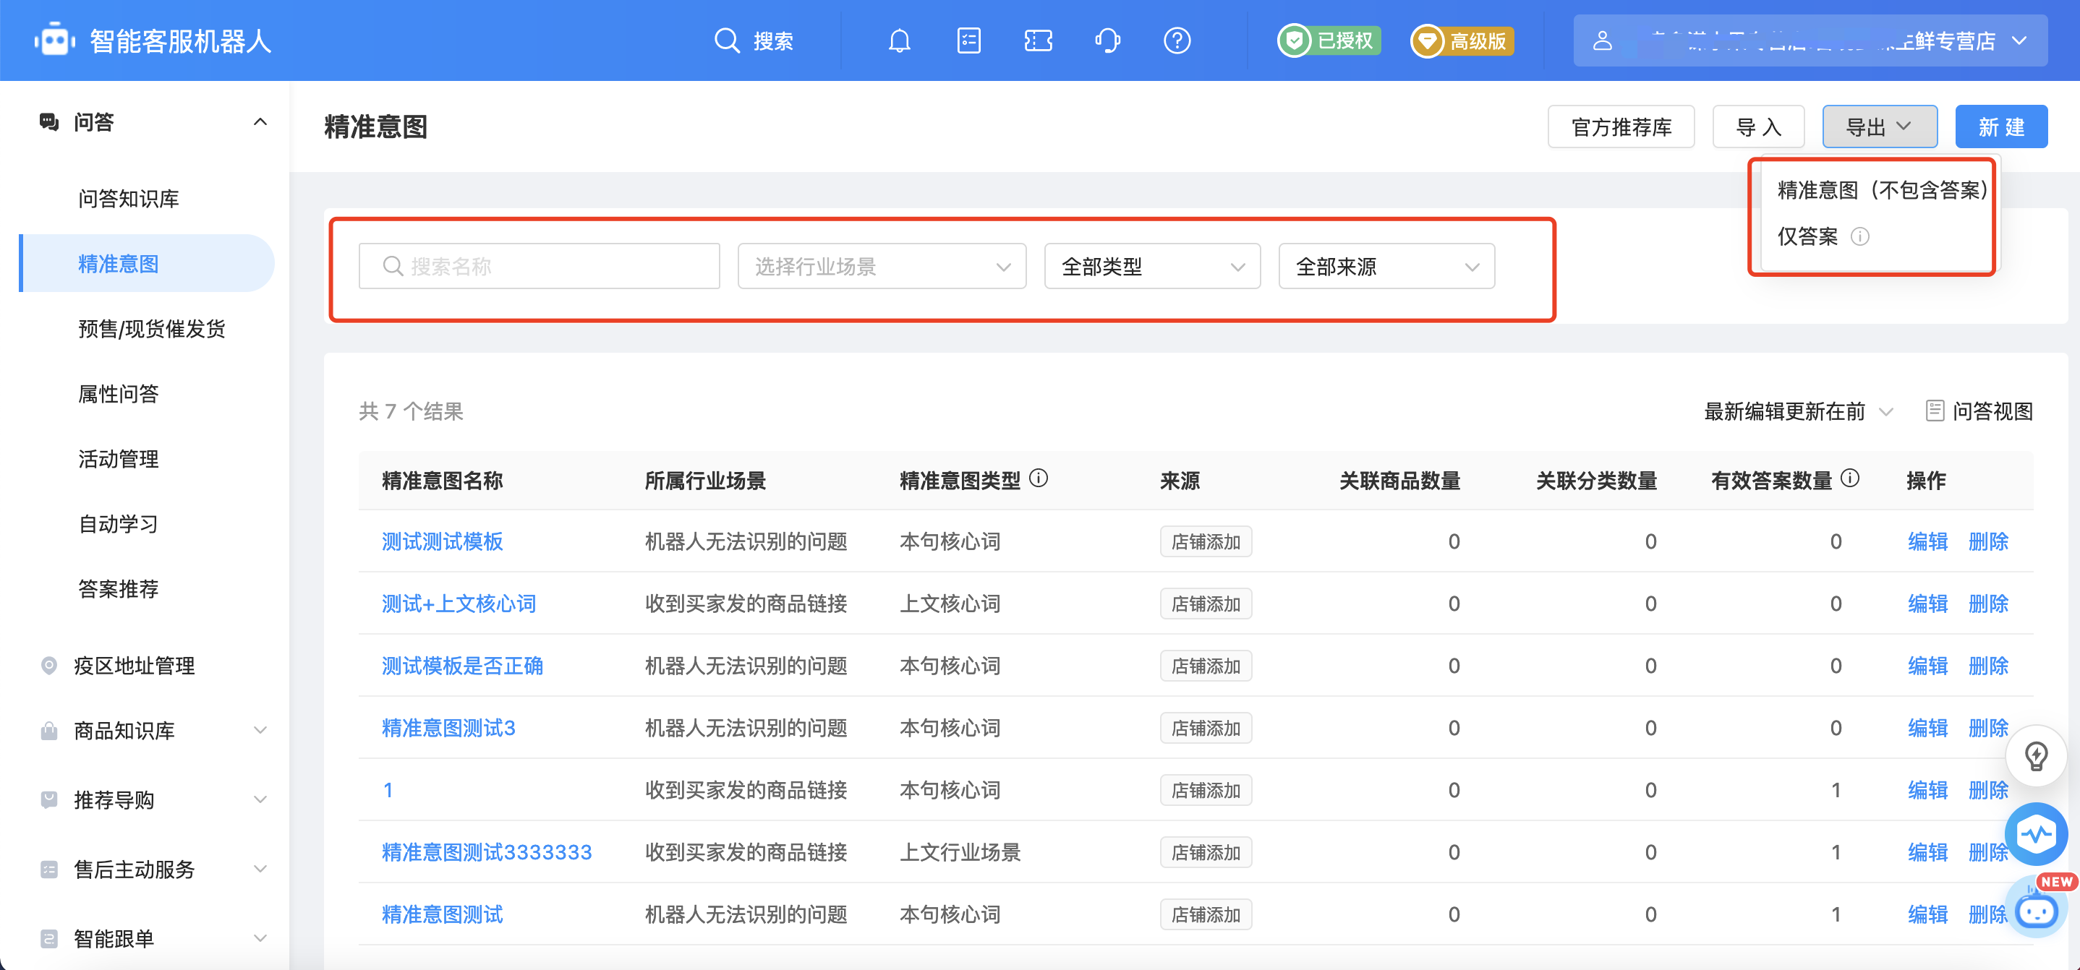
Task: Expand 商品知识库 sidebar section
Action: (x=153, y=730)
